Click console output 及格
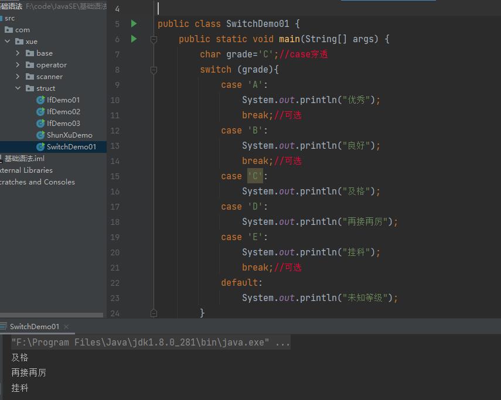 point(20,357)
